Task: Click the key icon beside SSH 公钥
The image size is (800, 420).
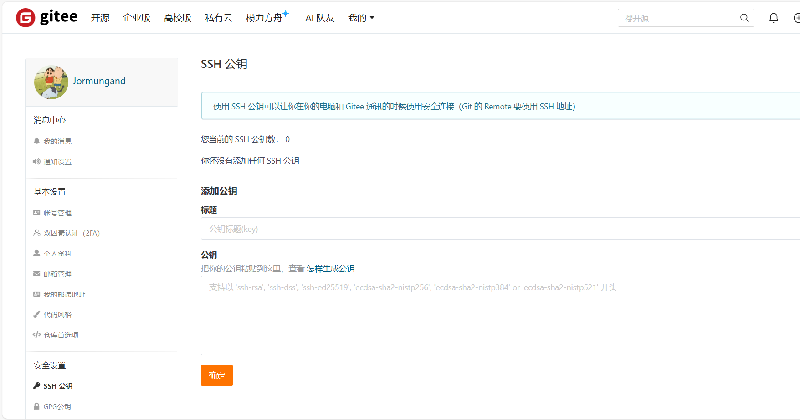Action: (x=36, y=386)
